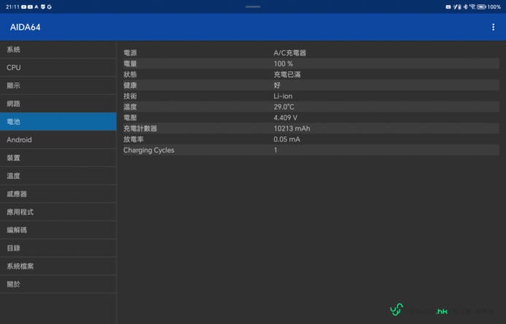Show the 溫度 page
The height and width of the screenshot is (324, 506).
tap(58, 176)
